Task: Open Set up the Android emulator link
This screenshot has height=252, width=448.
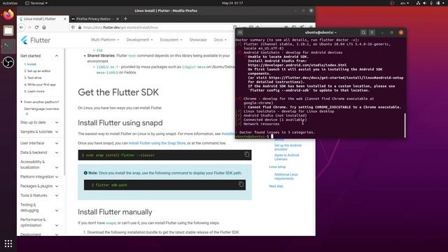Action: (288, 147)
